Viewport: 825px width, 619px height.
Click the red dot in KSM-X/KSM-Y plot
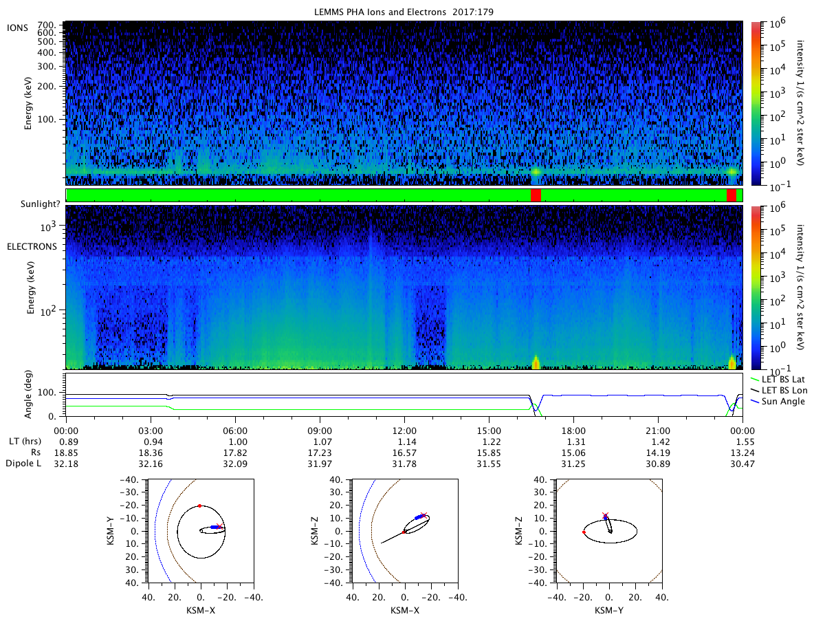tap(200, 506)
